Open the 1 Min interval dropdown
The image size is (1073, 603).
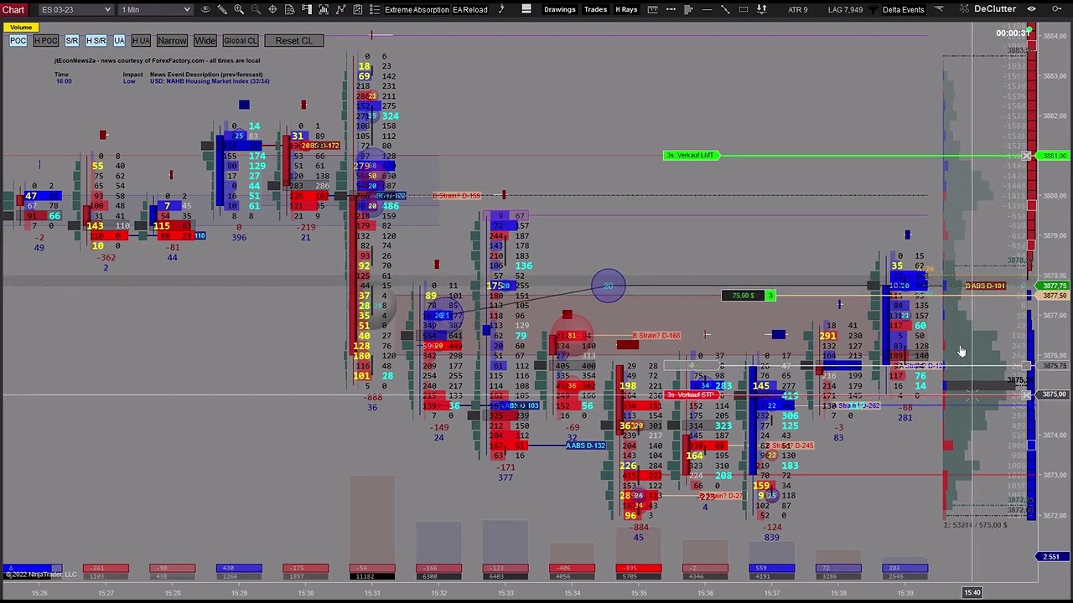coord(156,9)
